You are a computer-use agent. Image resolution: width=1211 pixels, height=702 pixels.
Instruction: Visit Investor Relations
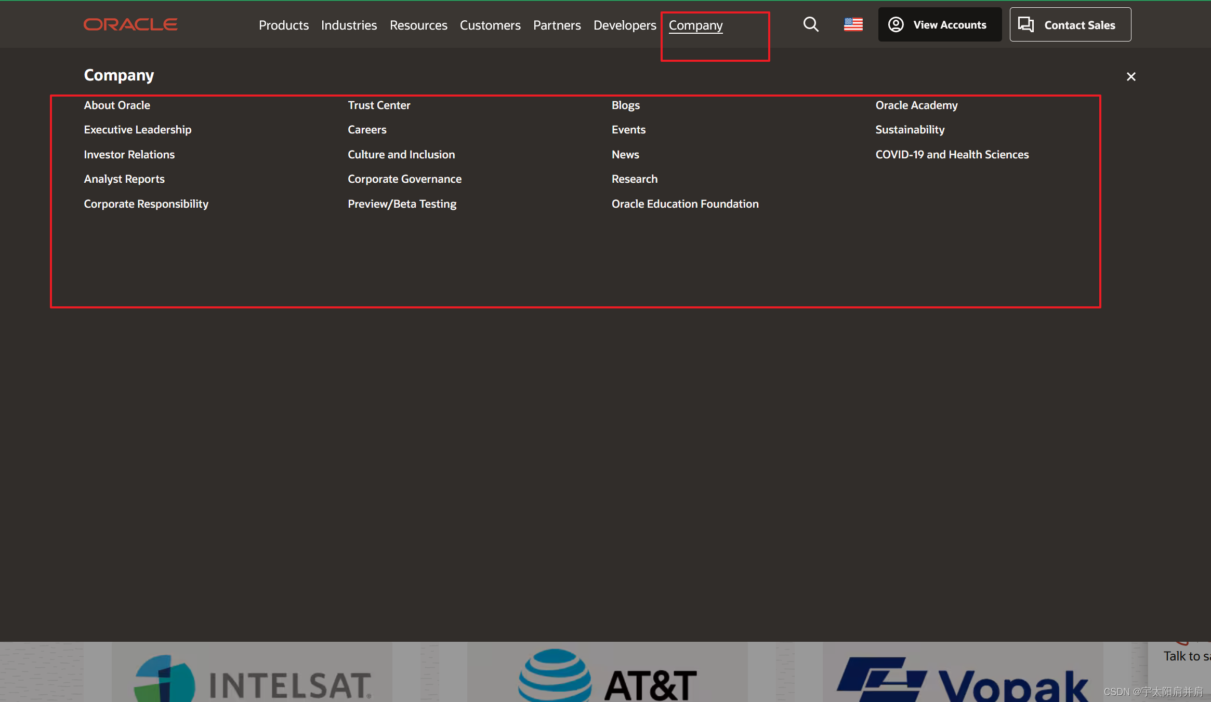click(129, 154)
